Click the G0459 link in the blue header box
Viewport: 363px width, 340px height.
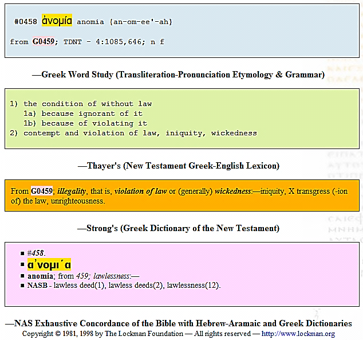(43, 42)
